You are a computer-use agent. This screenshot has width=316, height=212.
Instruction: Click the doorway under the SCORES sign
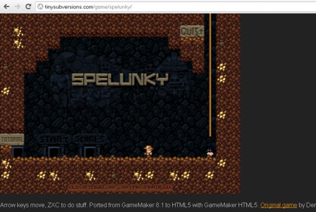[90, 152]
